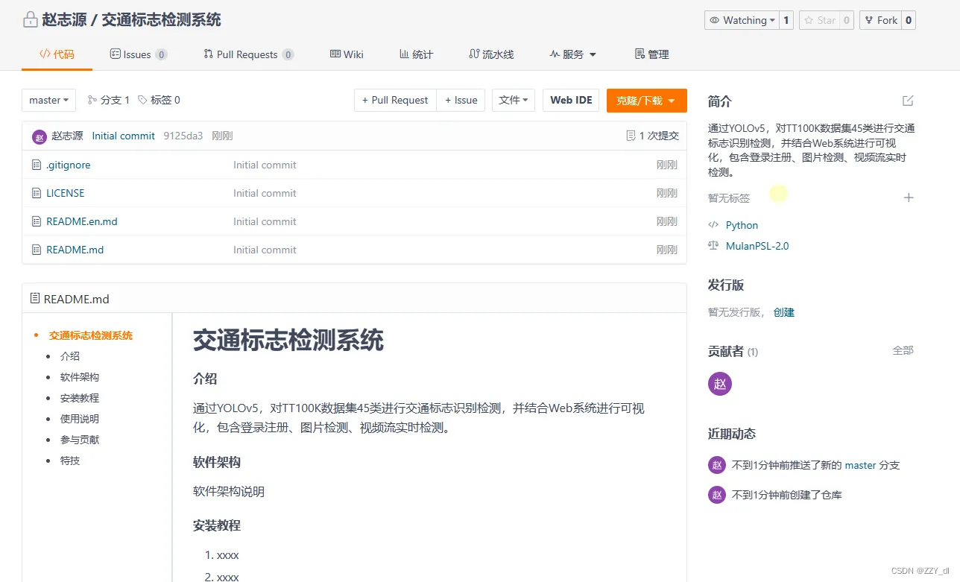
Task: Click the + Pull Request button
Action: pos(395,100)
